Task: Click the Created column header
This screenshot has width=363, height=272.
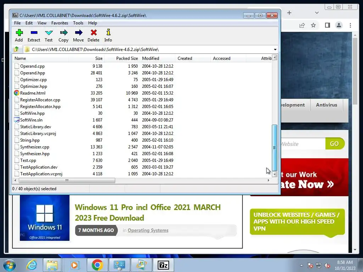Action: point(193,58)
